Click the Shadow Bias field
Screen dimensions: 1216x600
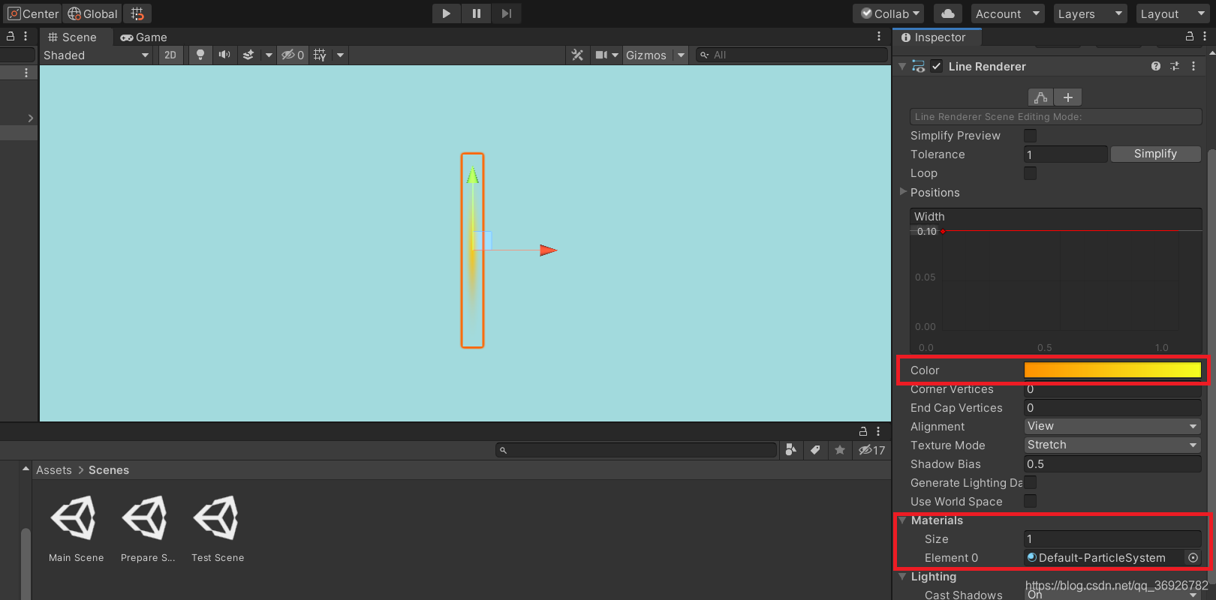coord(1112,464)
